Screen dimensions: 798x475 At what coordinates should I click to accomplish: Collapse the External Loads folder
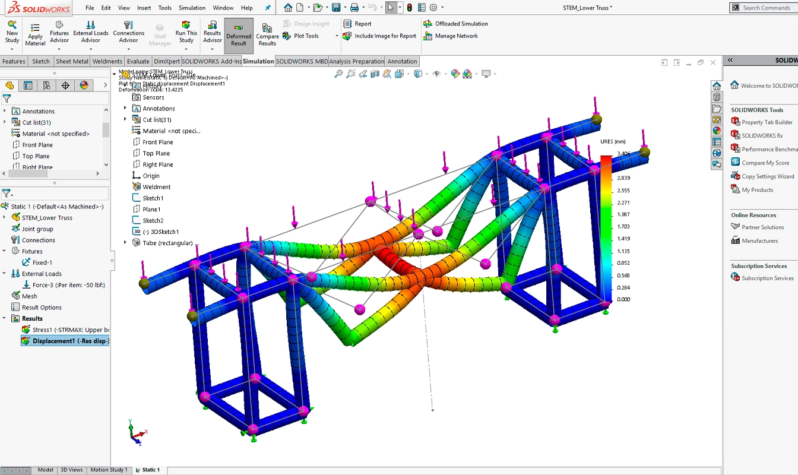click(5, 274)
